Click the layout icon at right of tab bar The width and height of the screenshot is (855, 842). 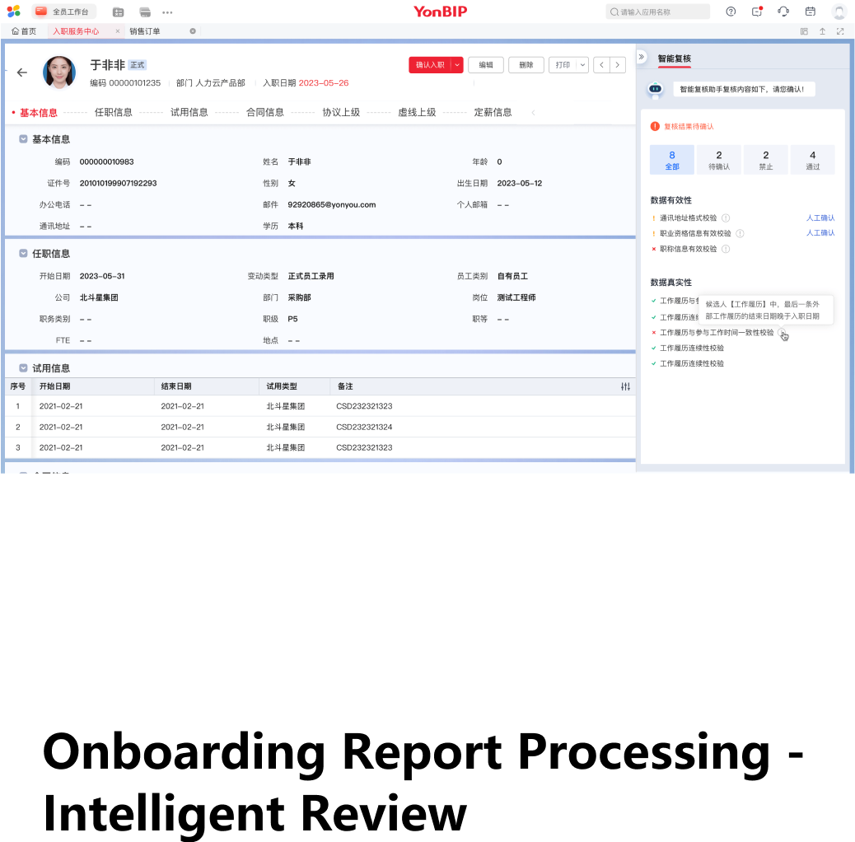tap(804, 31)
